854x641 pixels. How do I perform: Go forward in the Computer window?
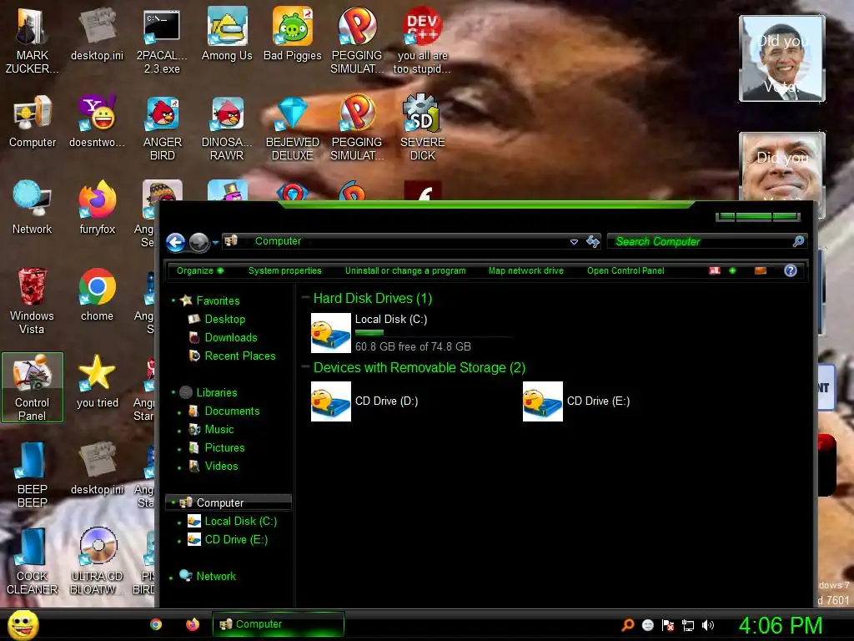tap(198, 243)
